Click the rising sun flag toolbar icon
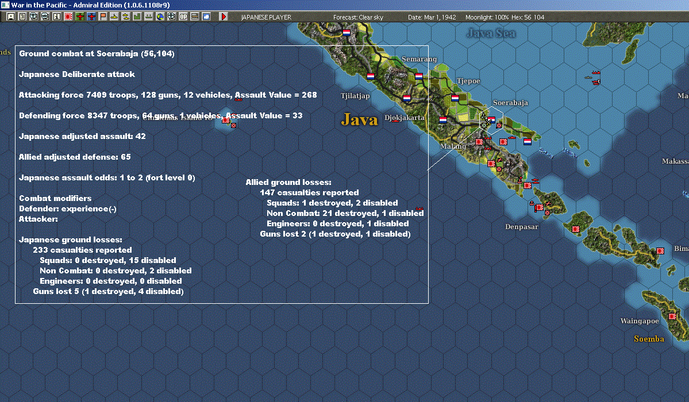This screenshot has height=402, width=689. click(x=68, y=17)
